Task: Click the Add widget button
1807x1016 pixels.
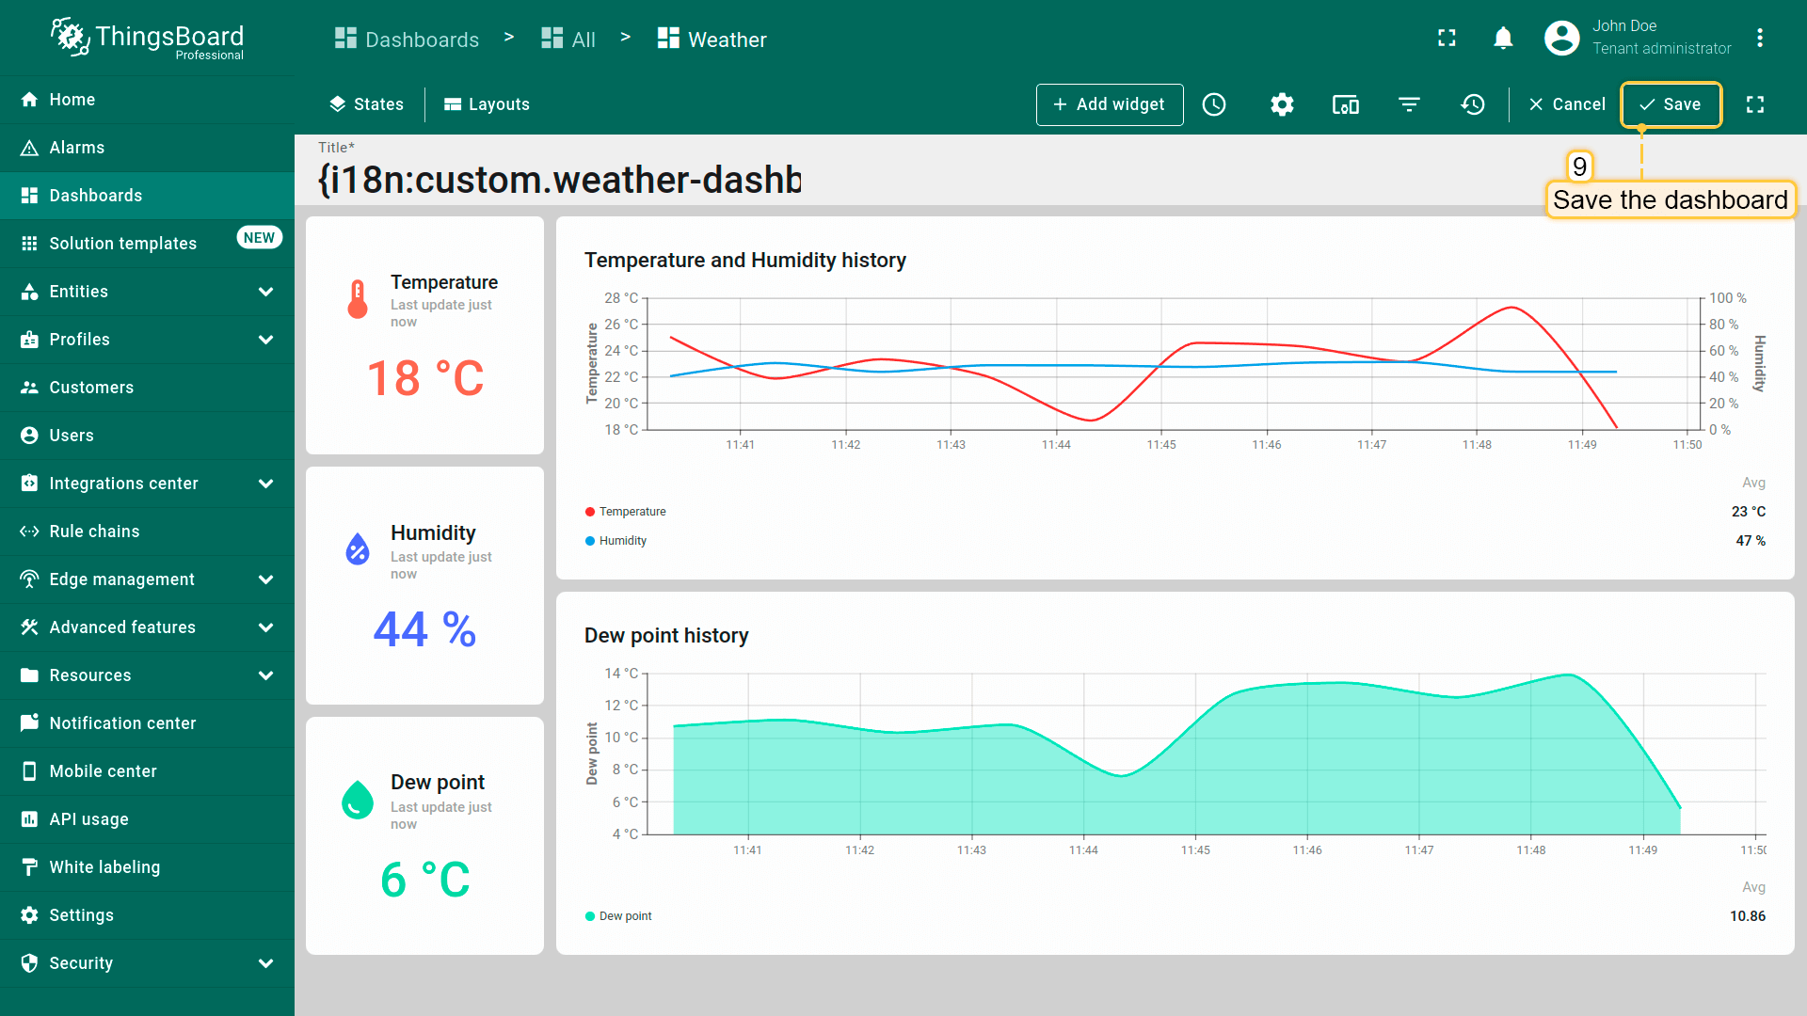Action: (x=1110, y=104)
